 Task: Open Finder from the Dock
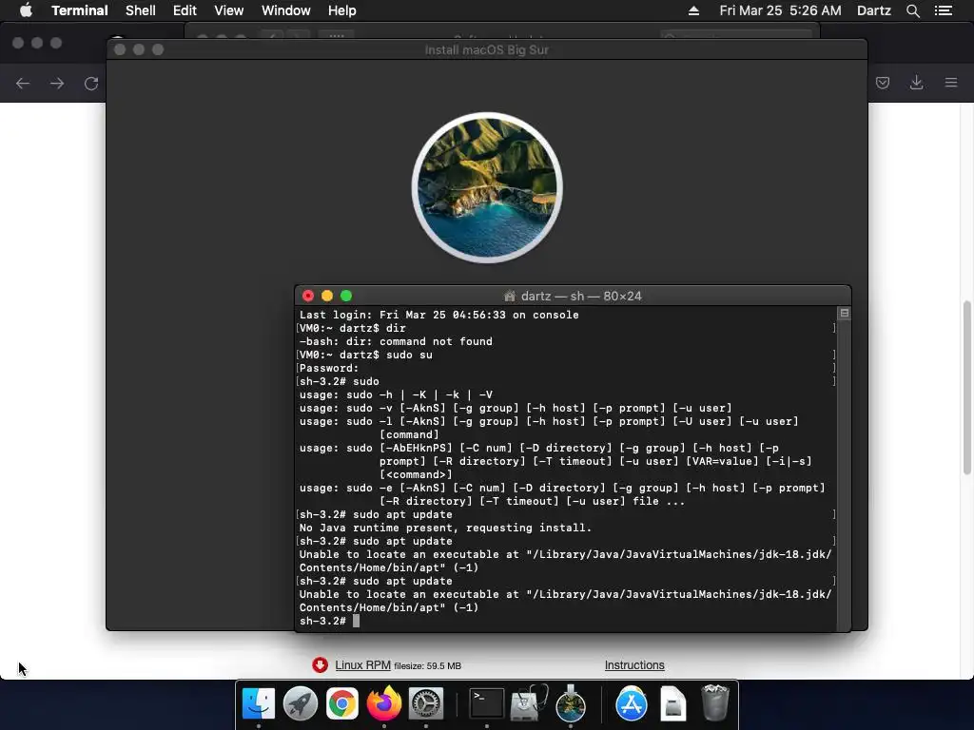coord(259,704)
